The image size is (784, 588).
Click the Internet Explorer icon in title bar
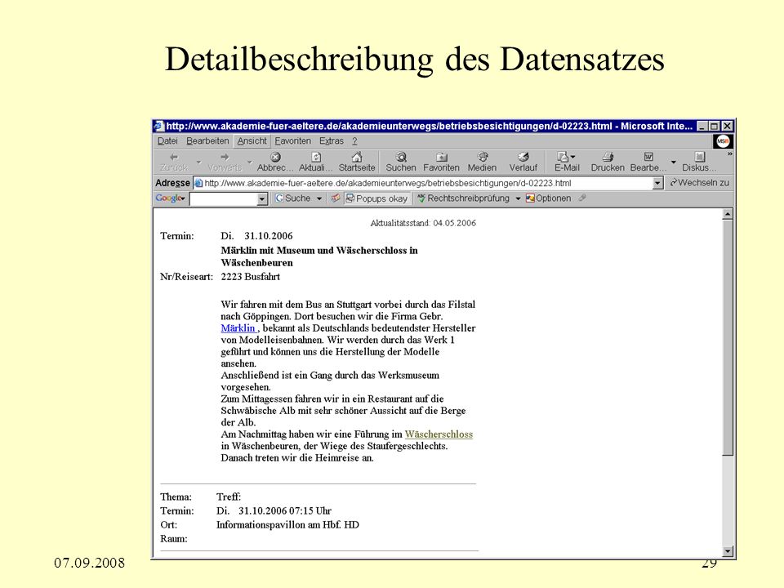[158, 126]
